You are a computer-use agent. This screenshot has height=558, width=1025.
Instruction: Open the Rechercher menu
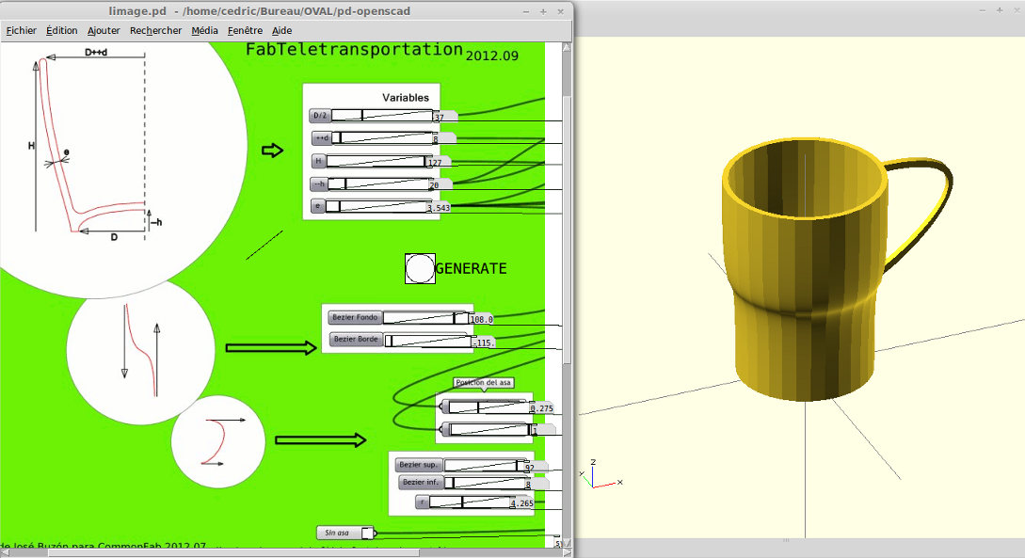[156, 30]
